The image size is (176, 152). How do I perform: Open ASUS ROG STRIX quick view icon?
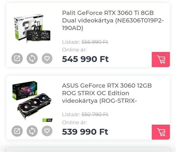tap(17, 131)
